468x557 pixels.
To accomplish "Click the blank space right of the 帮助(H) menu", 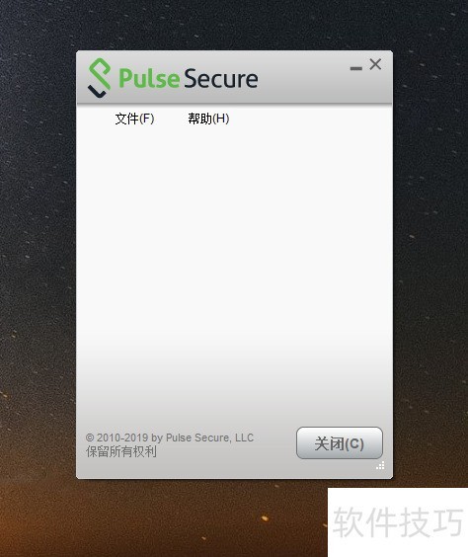I will click(309, 119).
